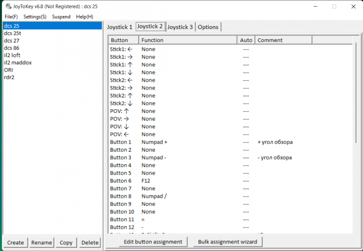The image size is (363, 251).
Task: Click the Copy profile button
Action: tap(66, 243)
